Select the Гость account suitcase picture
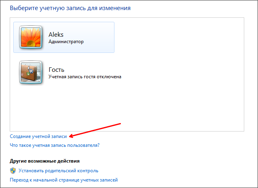 click(31, 72)
